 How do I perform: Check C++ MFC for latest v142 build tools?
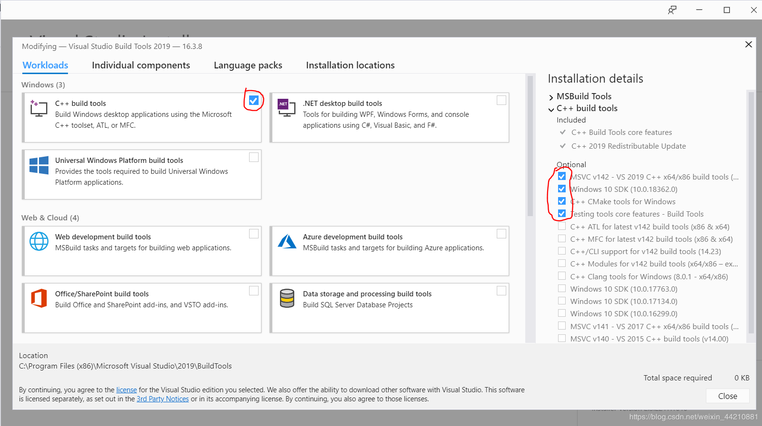pyautogui.click(x=562, y=238)
